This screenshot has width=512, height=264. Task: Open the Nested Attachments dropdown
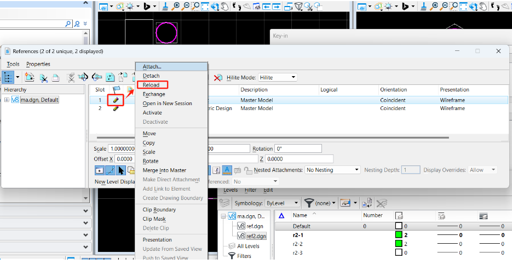(x=332, y=170)
